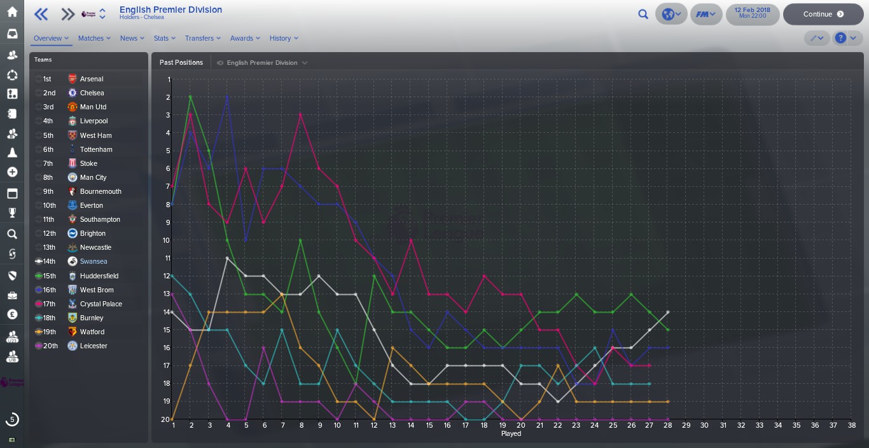Open the Dynamics icon in sidebar
Screen dimensions: 869x448
point(12,75)
